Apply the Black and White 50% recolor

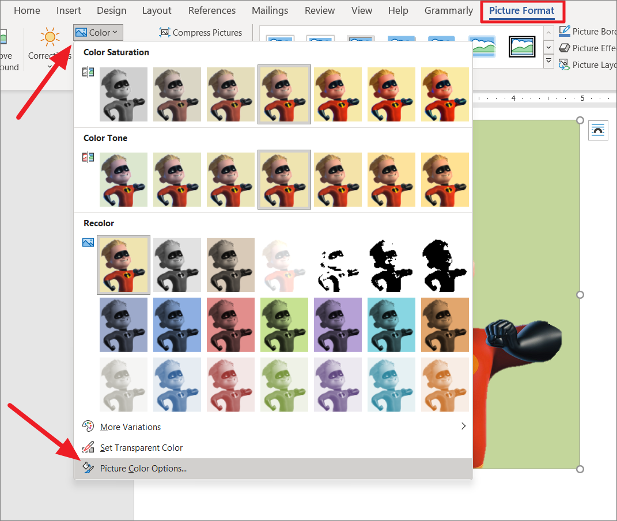[392, 265]
